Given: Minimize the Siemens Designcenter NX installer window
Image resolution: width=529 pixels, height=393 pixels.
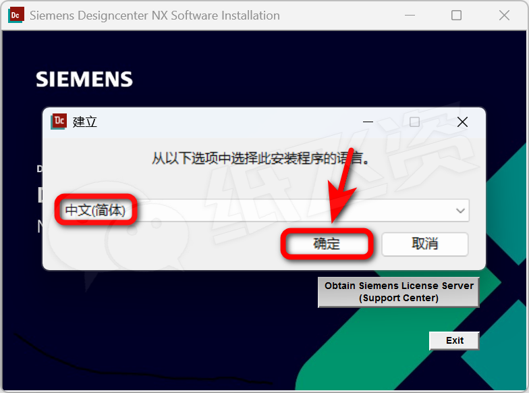Looking at the screenshot, I should (410, 16).
